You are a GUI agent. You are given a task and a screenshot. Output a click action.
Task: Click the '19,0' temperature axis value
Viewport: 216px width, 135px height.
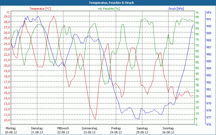click(7, 71)
